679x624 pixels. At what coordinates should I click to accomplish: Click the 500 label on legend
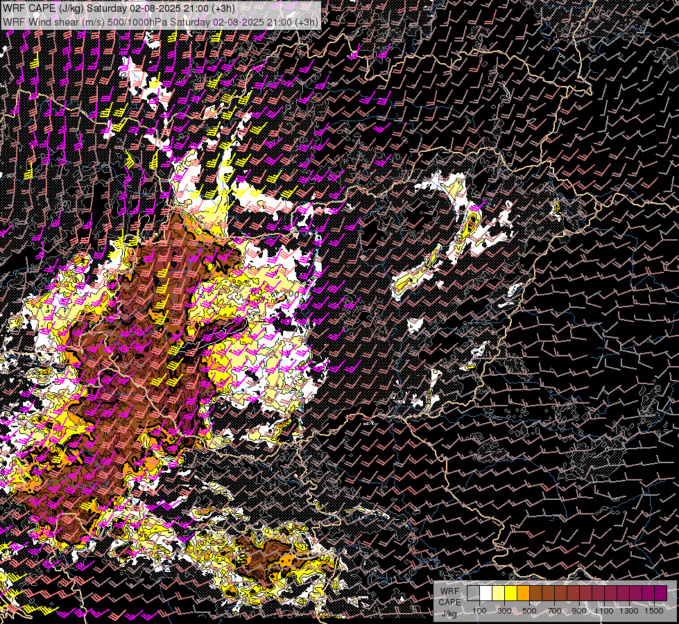529,611
